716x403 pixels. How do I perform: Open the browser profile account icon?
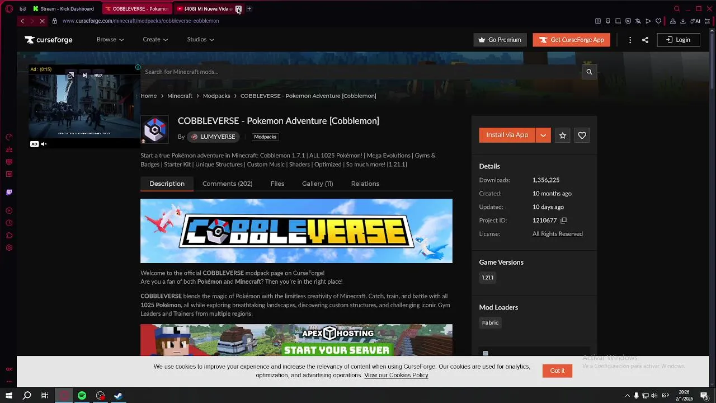673,21
